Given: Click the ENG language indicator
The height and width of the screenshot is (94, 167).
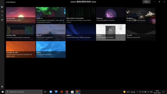Looking at the screenshot, I should click(x=151, y=92).
